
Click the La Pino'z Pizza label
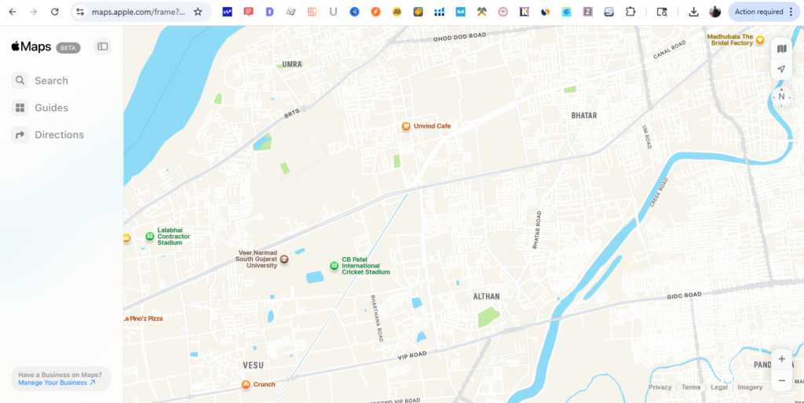pos(143,318)
